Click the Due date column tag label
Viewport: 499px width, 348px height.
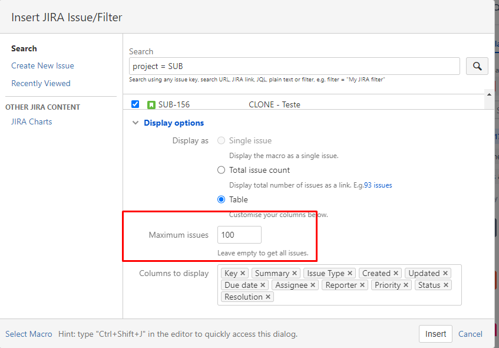pyautogui.click(x=241, y=285)
